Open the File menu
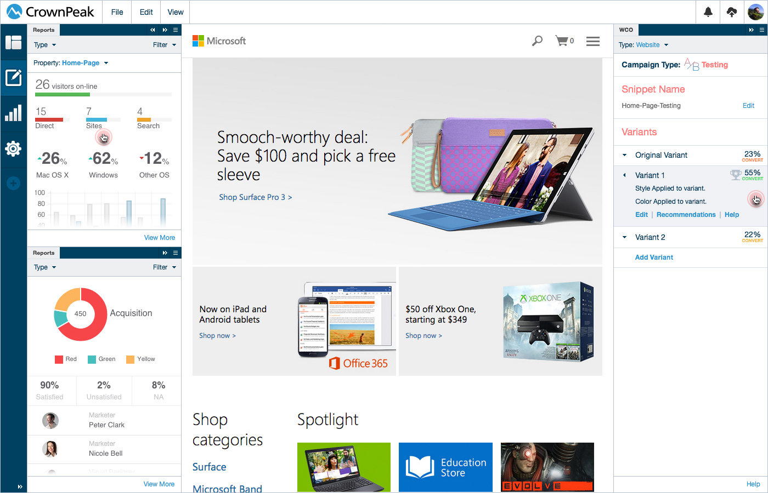Screen dimensions: 768x493 [117, 12]
